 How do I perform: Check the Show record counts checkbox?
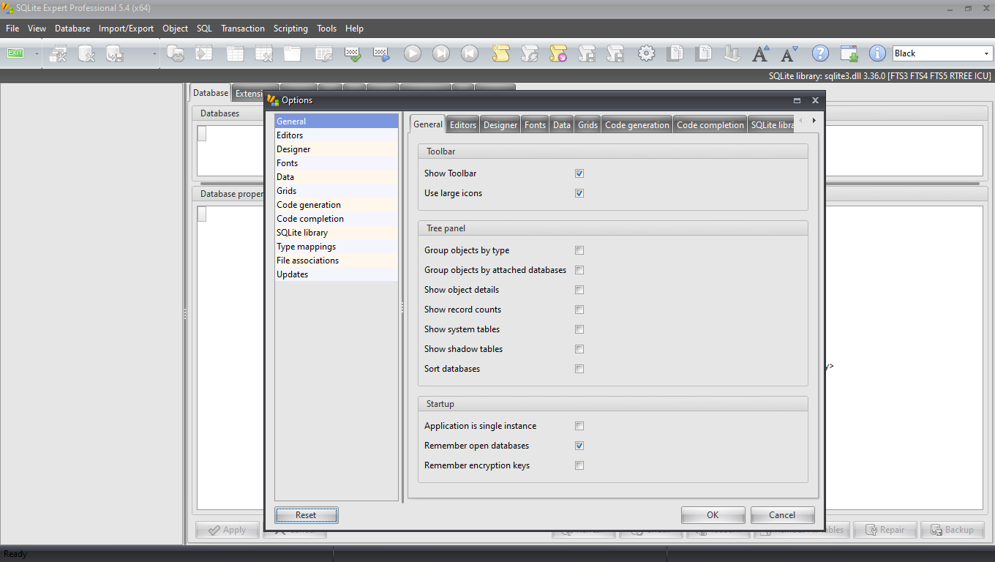pyautogui.click(x=579, y=310)
